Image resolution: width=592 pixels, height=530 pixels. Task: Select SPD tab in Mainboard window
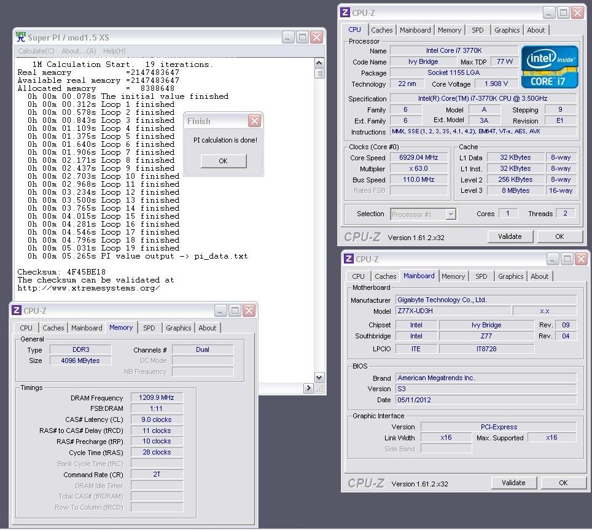click(x=481, y=276)
